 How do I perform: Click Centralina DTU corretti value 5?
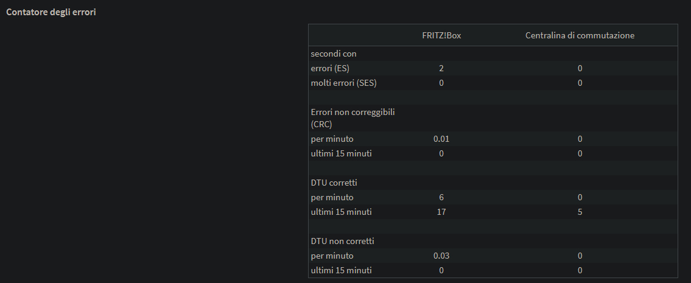tap(580, 212)
